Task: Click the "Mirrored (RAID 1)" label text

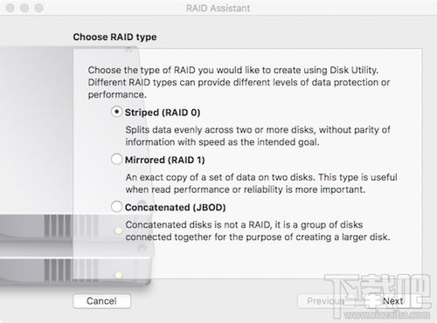Action: (x=165, y=160)
